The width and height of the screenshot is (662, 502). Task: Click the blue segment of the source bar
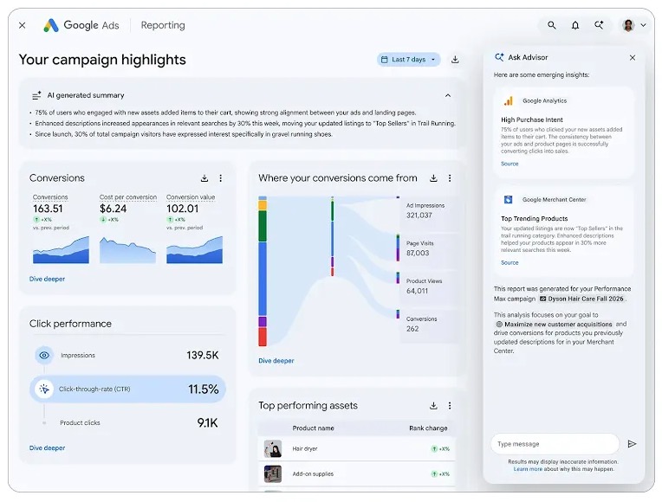[x=263, y=279]
